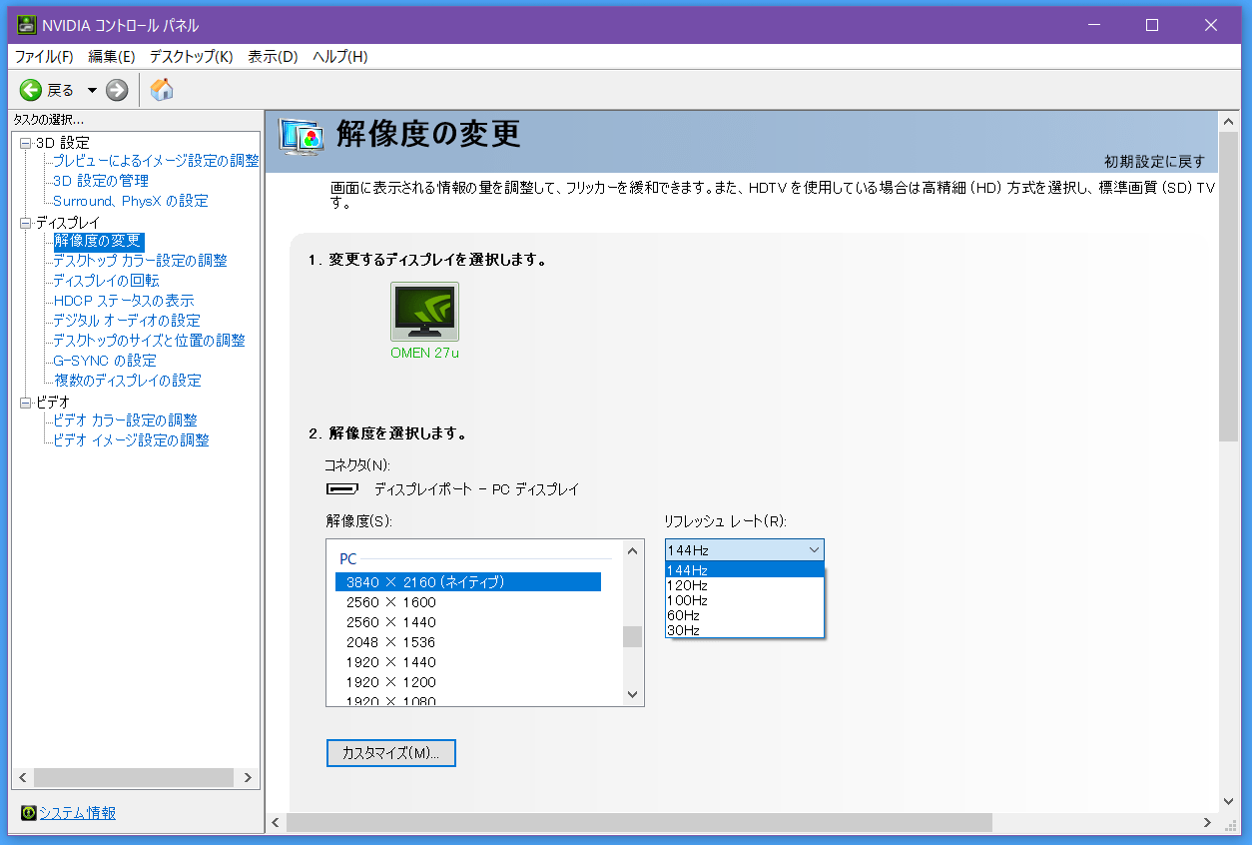The image size is (1252, 845).
Task: Click main panel vertical scroll down arrow
Action: click(x=1229, y=800)
